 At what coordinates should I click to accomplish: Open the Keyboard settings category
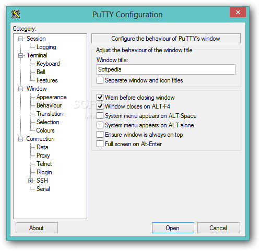pyautogui.click(x=48, y=64)
